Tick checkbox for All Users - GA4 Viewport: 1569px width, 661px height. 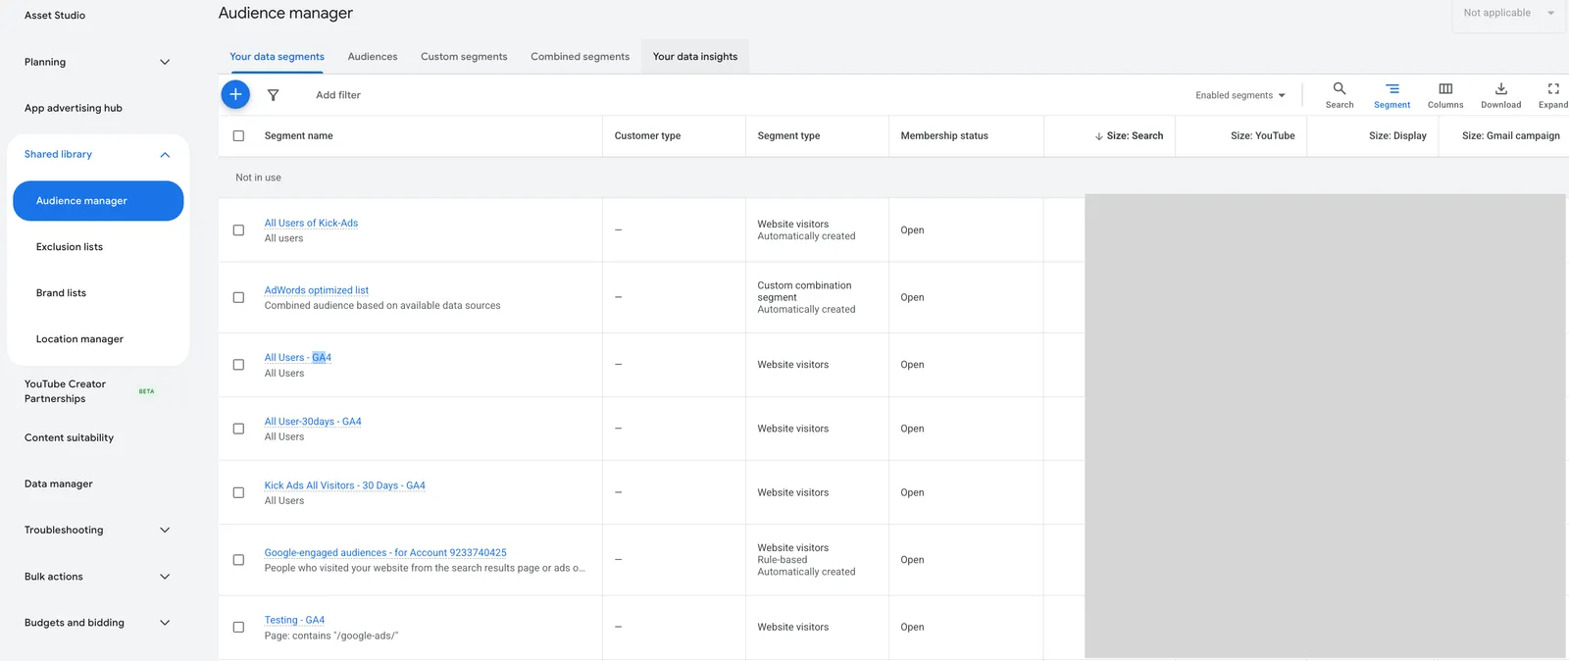pyautogui.click(x=238, y=365)
